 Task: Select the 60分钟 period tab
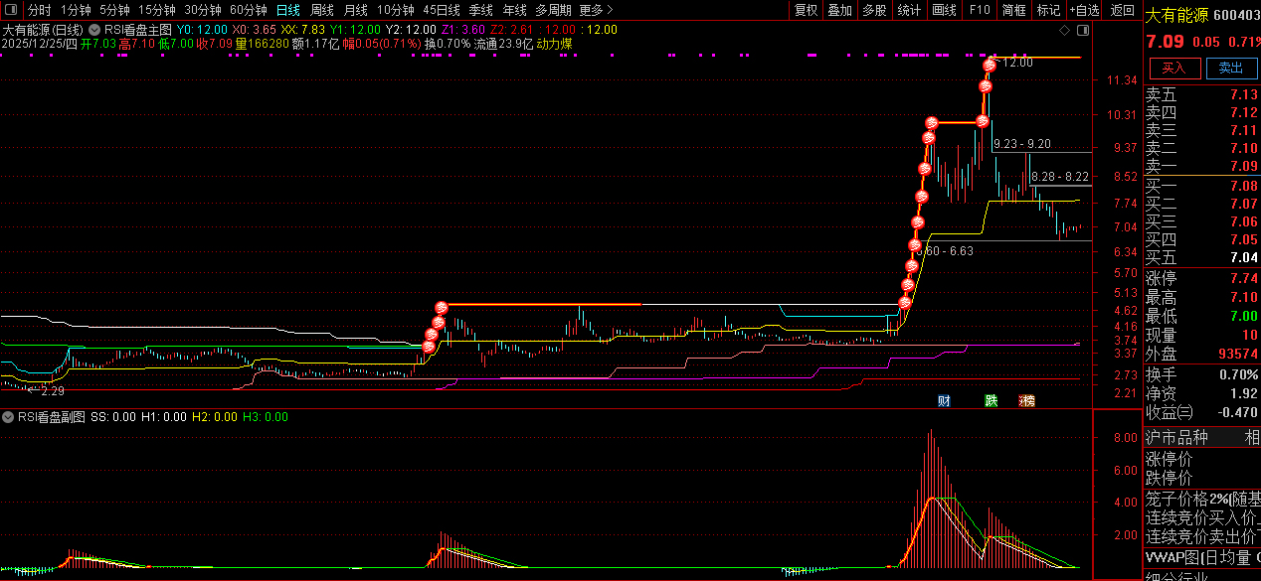click(248, 10)
